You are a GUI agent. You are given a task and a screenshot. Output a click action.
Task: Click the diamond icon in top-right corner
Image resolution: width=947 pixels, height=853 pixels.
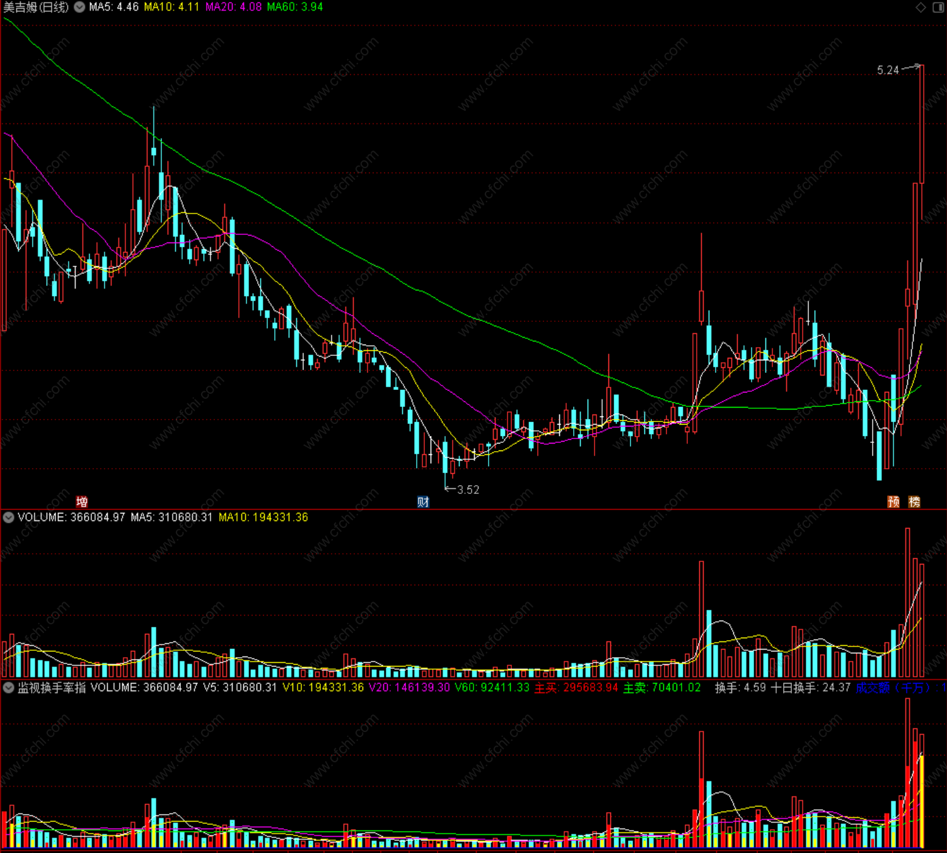tap(921, 7)
